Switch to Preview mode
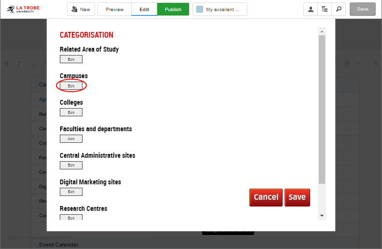The image size is (382, 249). [114, 9]
